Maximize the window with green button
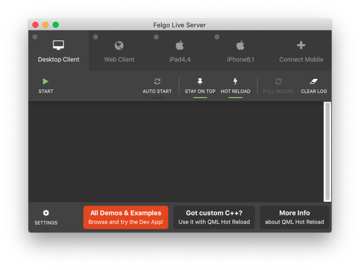The height and width of the screenshot is (270, 360). coord(56,25)
